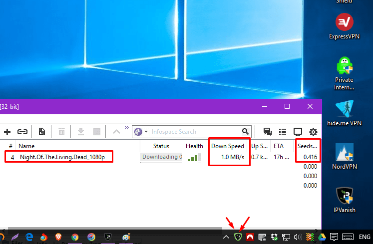Click the remote monitor icon in toolbar
373x244 pixels.
[298, 132]
